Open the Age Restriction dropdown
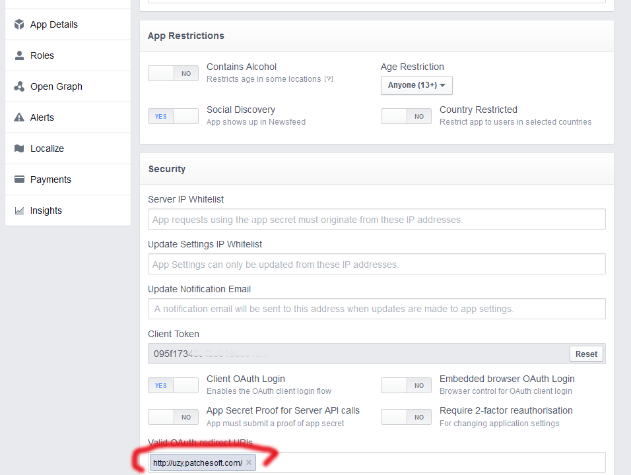Image resolution: width=631 pixels, height=475 pixels. pyautogui.click(x=416, y=85)
